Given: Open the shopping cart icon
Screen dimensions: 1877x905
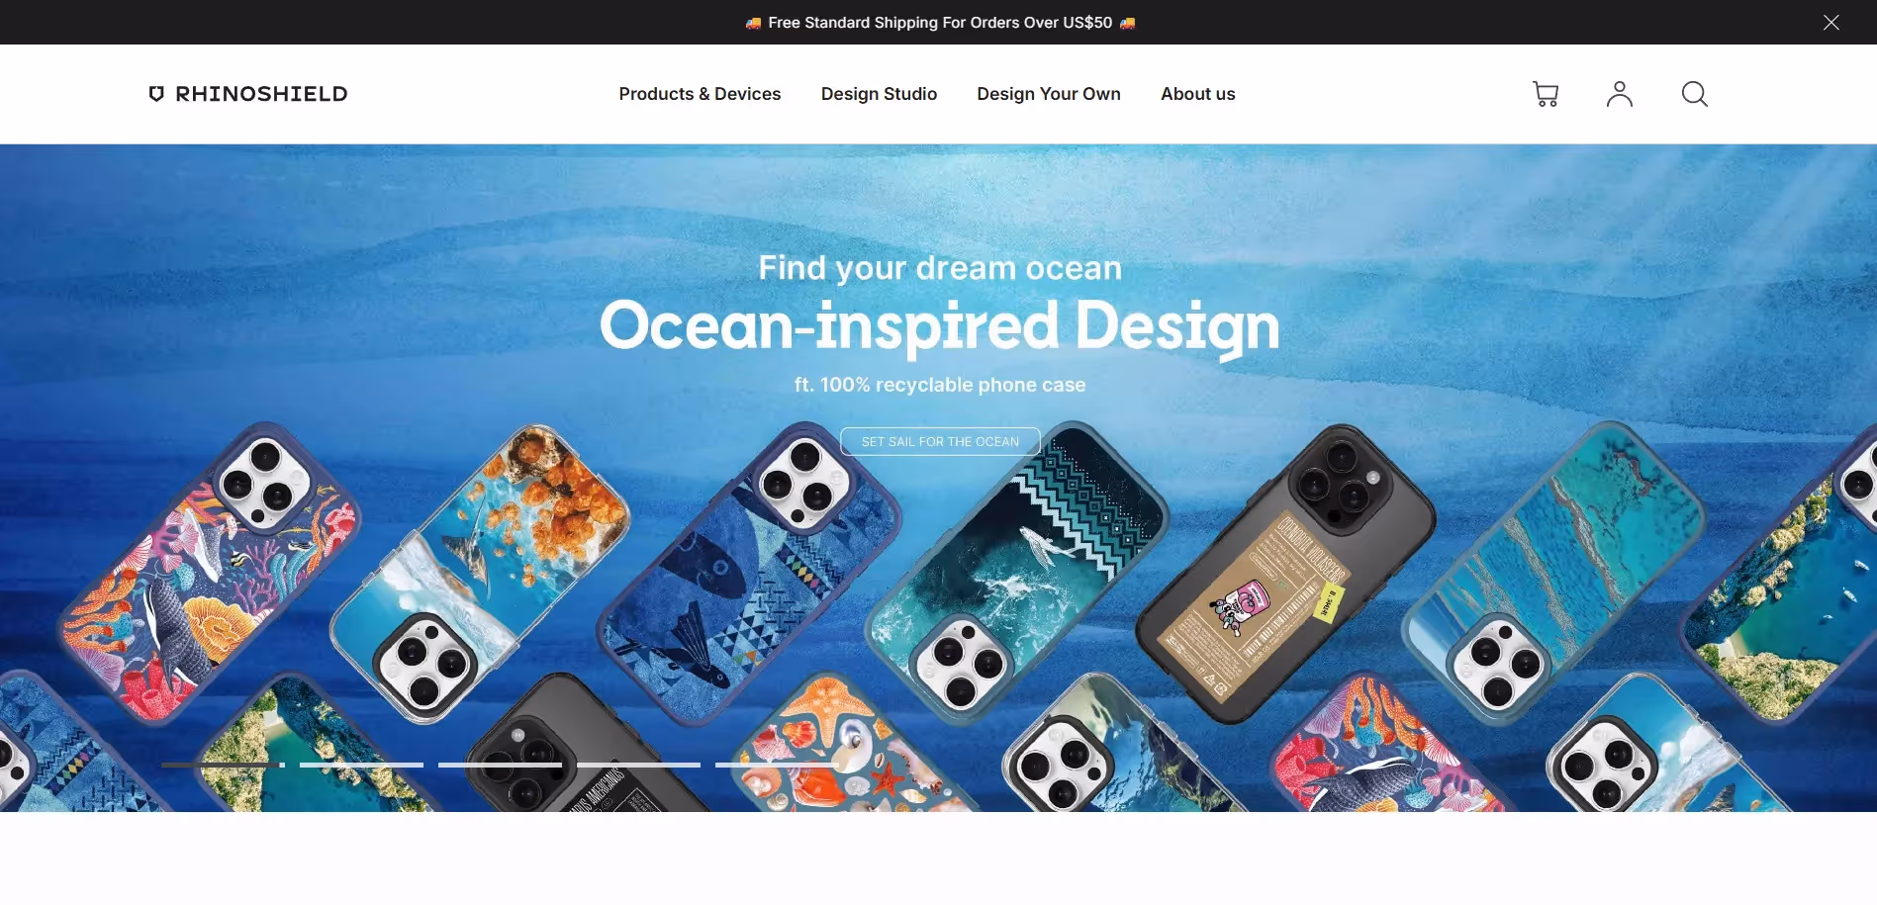Looking at the screenshot, I should [x=1546, y=94].
